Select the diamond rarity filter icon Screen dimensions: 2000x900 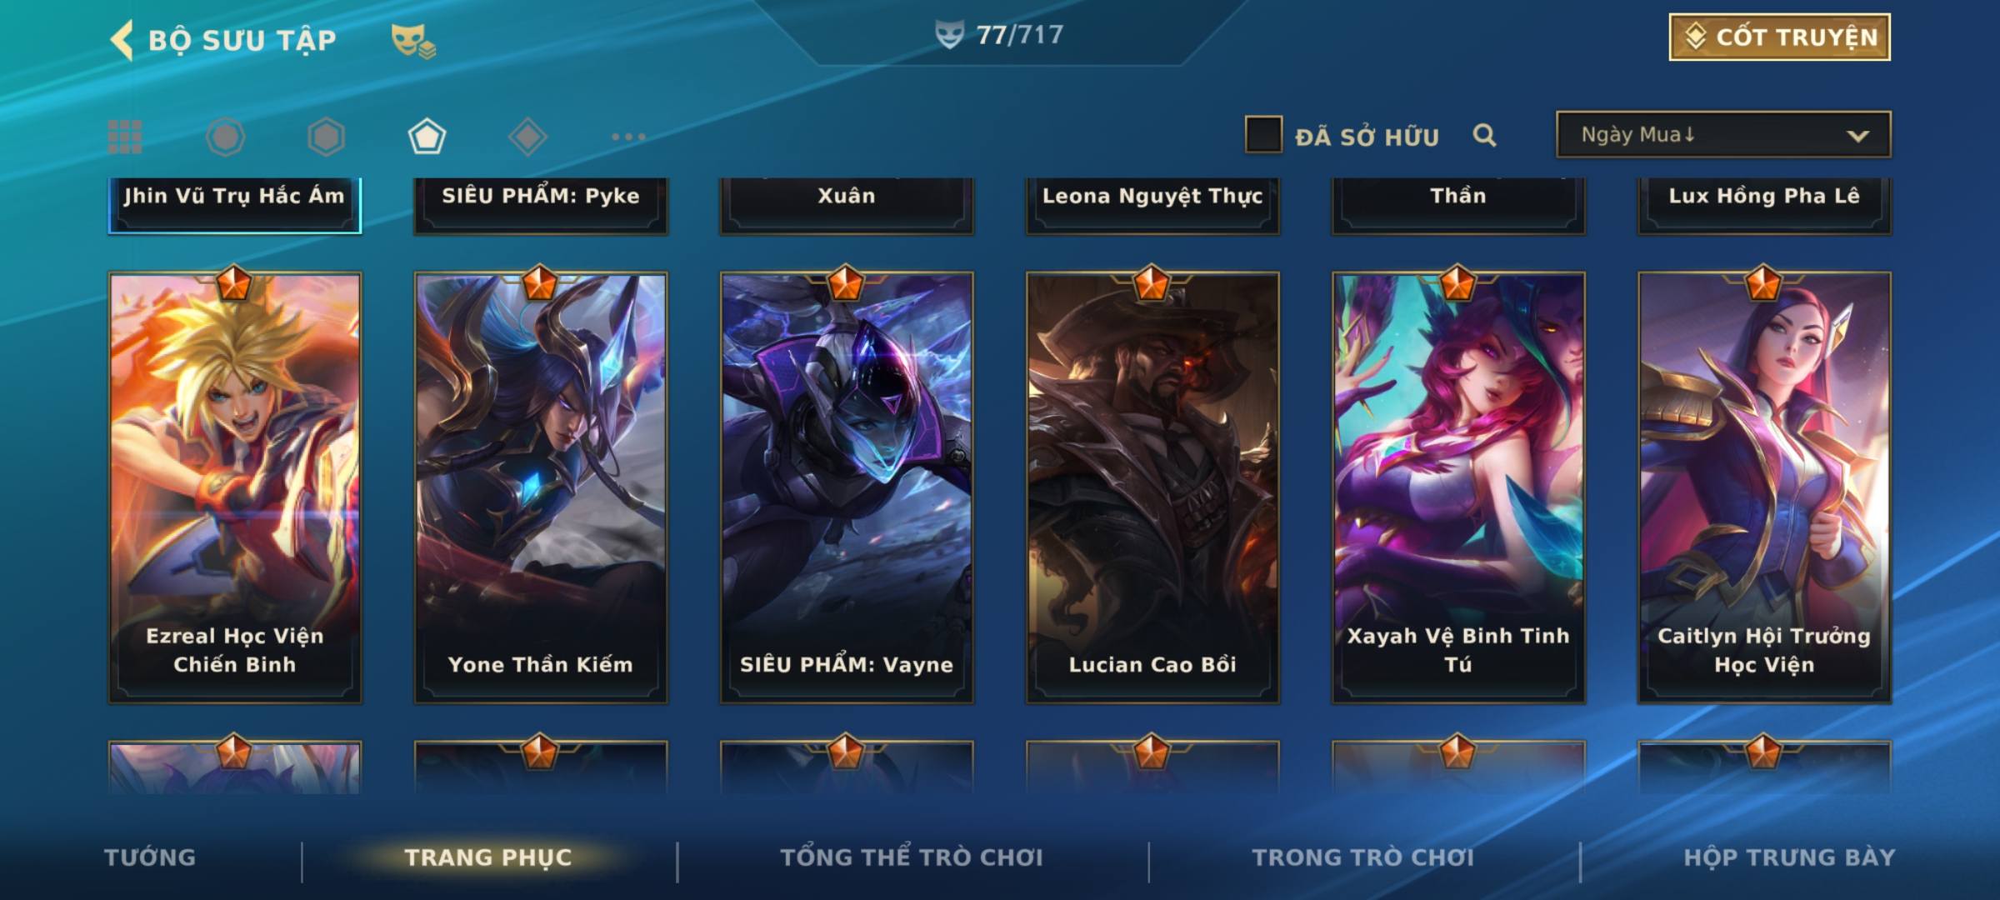(x=527, y=137)
